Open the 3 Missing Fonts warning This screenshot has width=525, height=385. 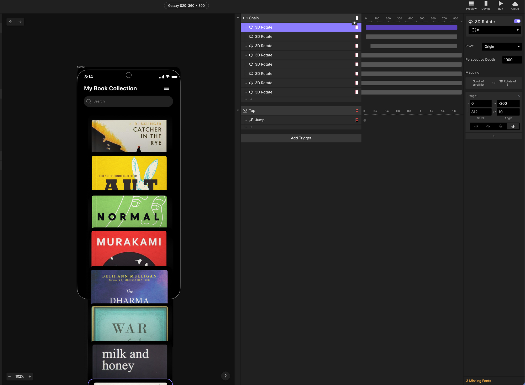point(478,381)
